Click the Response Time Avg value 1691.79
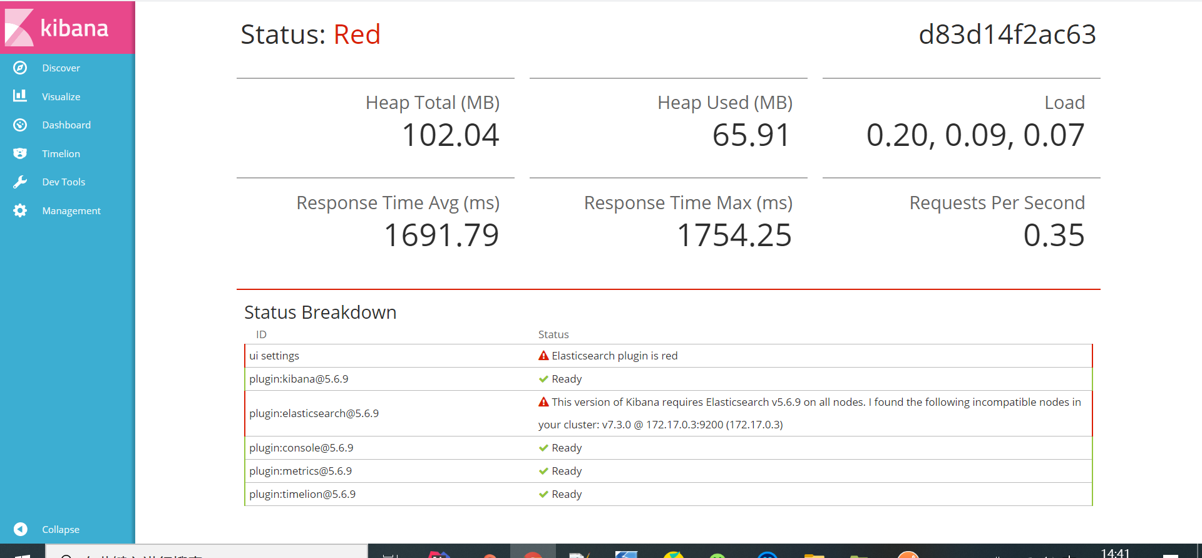This screenshot has width=1202, height=558. 441,235
